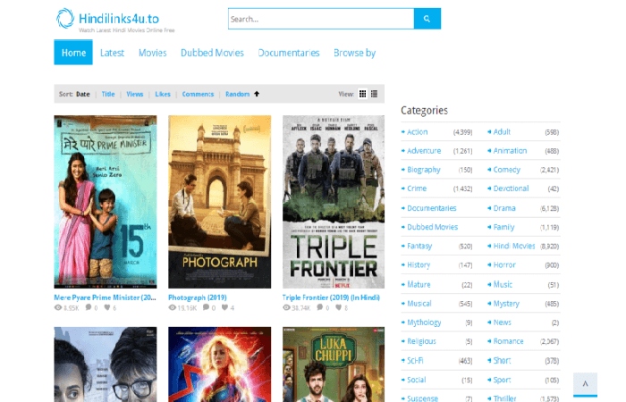Click inside the Search input field
Screen dimensions: 626x402
point(321,19)
